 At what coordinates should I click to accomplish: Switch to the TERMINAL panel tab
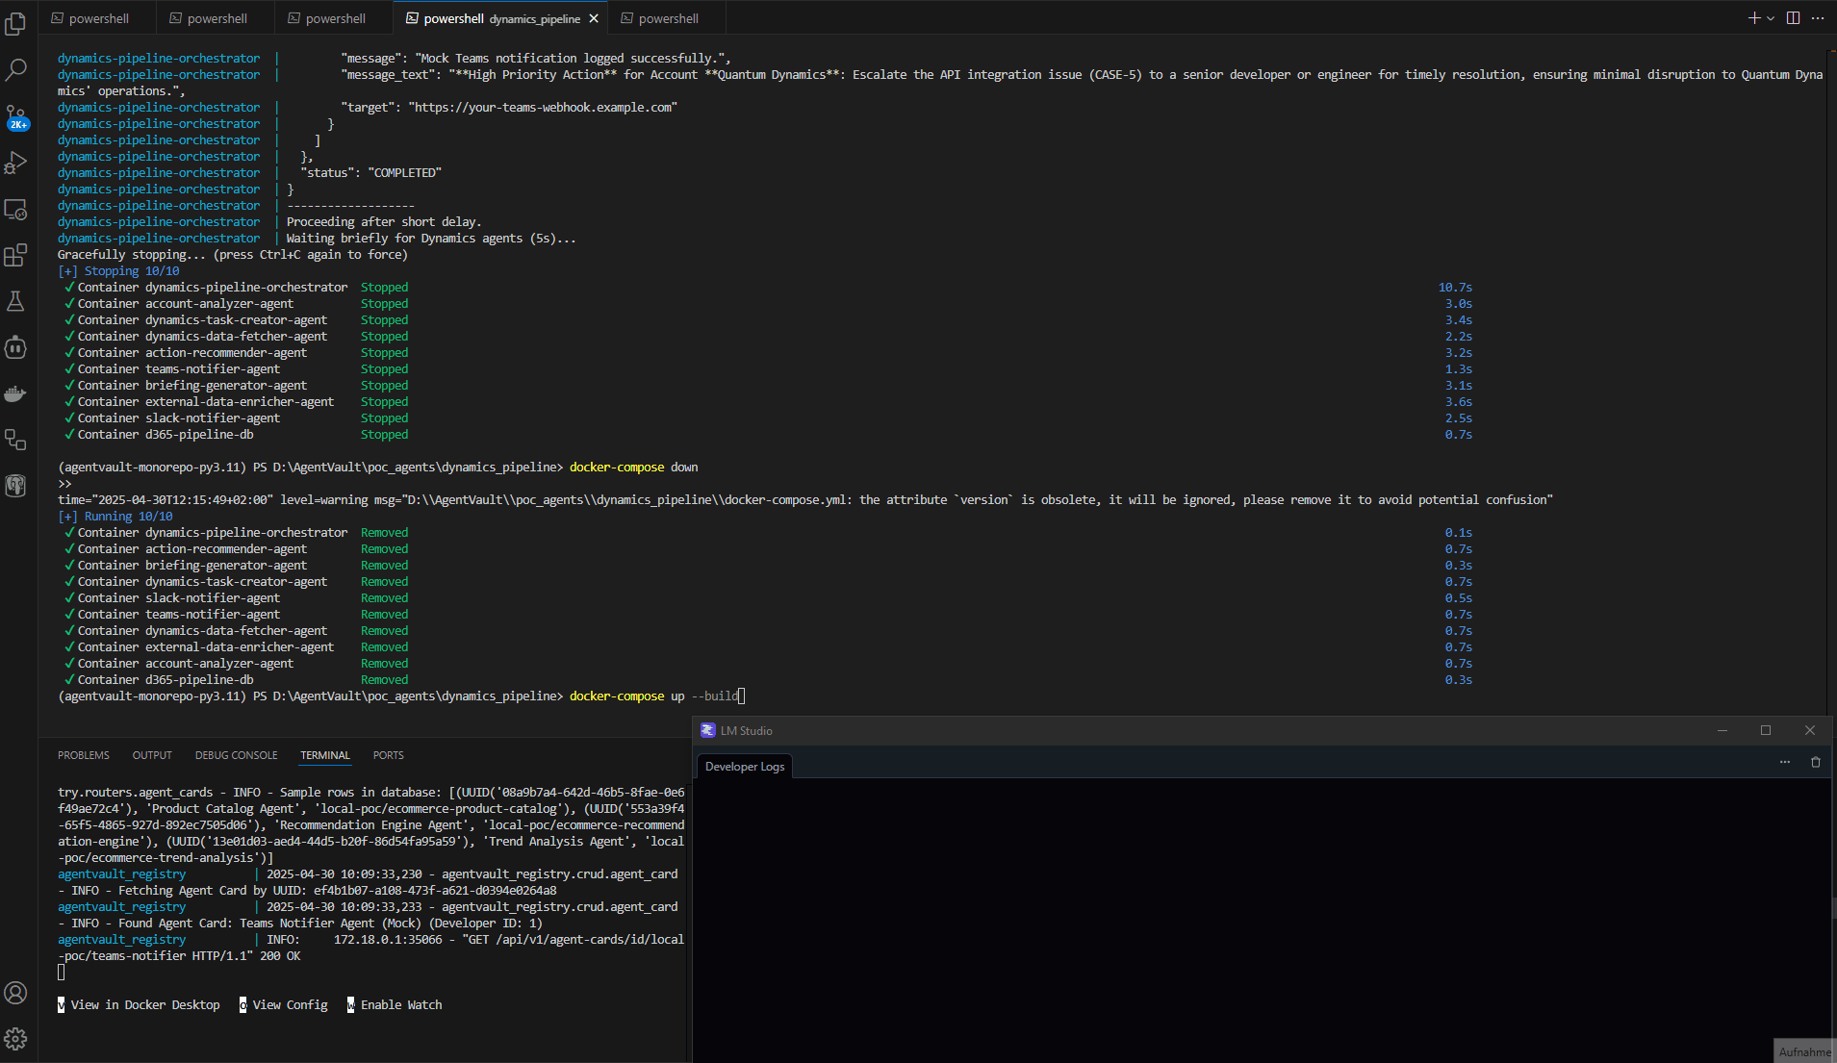(x=325, y=755)
